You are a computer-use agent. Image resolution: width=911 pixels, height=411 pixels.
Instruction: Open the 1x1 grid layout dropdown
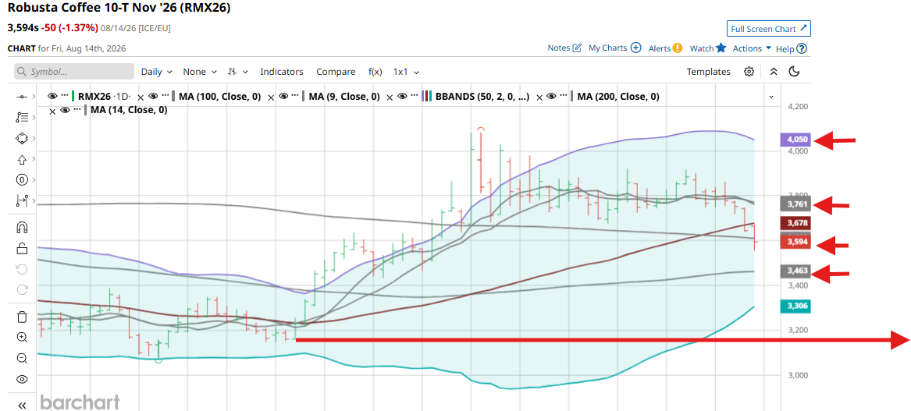click(x=406, y=72)
